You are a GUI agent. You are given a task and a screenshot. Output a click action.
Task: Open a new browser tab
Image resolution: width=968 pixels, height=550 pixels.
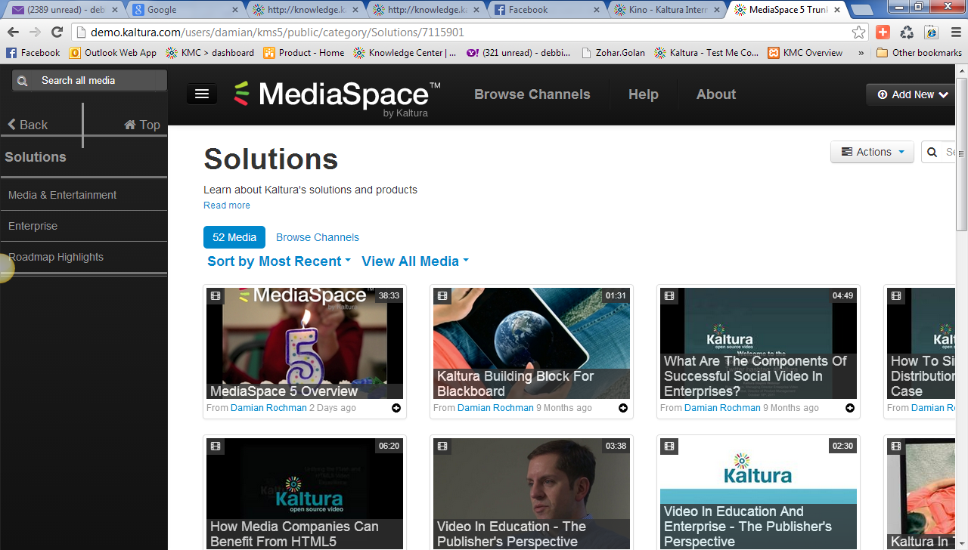tap(861, 10)
